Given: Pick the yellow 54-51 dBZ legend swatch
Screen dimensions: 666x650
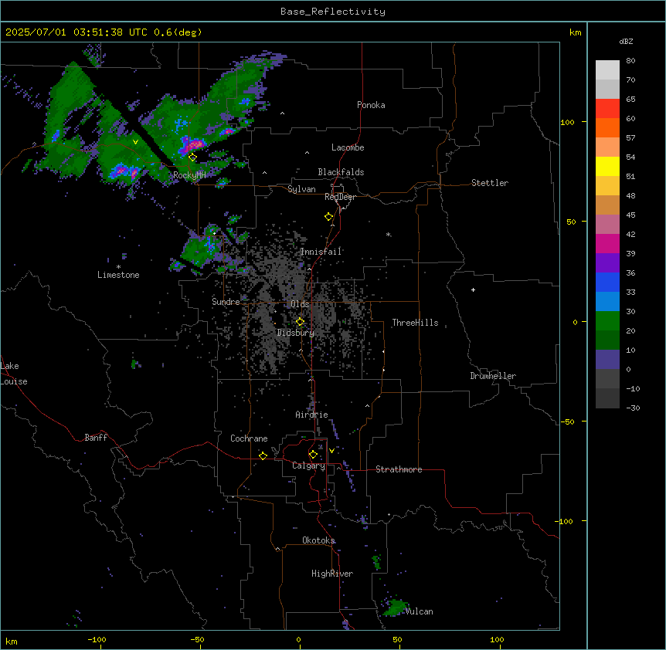Looking at the screenshot, I should 607,166.
